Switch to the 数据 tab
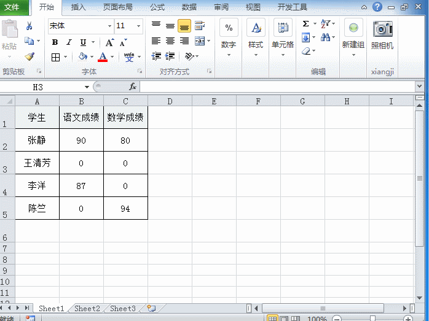 point(189,7)
